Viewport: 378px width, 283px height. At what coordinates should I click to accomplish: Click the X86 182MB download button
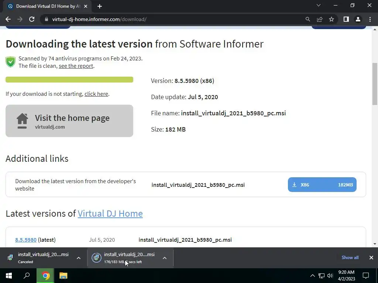(x=322, y=185)
